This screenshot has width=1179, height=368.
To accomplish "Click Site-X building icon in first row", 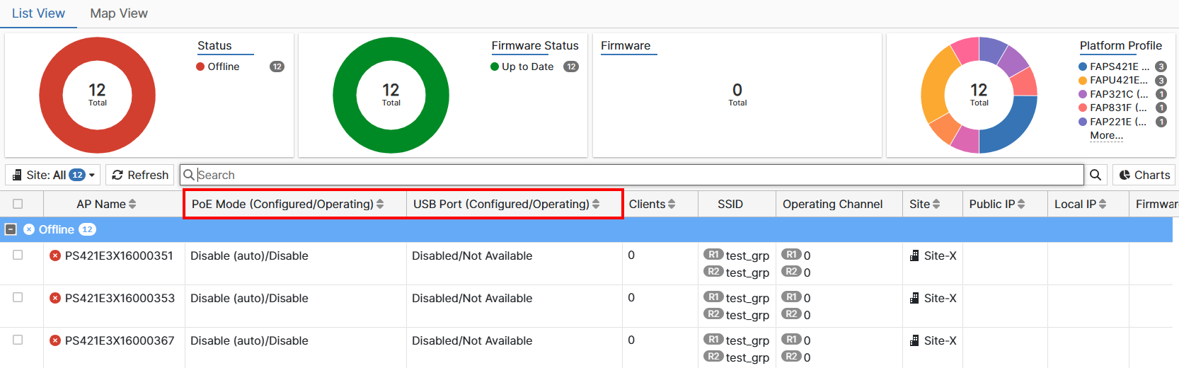I will pos(914,255).
